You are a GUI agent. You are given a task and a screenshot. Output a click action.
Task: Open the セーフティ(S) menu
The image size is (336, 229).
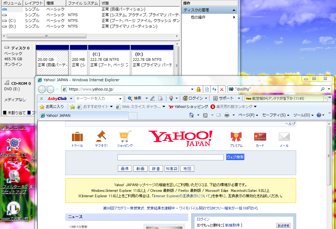pyautogui.click(x=274, y=115)
